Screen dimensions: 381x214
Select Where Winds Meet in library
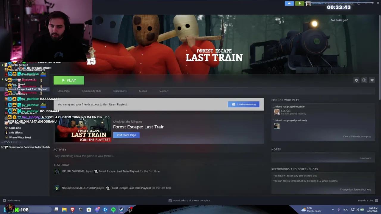click(x=20, y=138)
